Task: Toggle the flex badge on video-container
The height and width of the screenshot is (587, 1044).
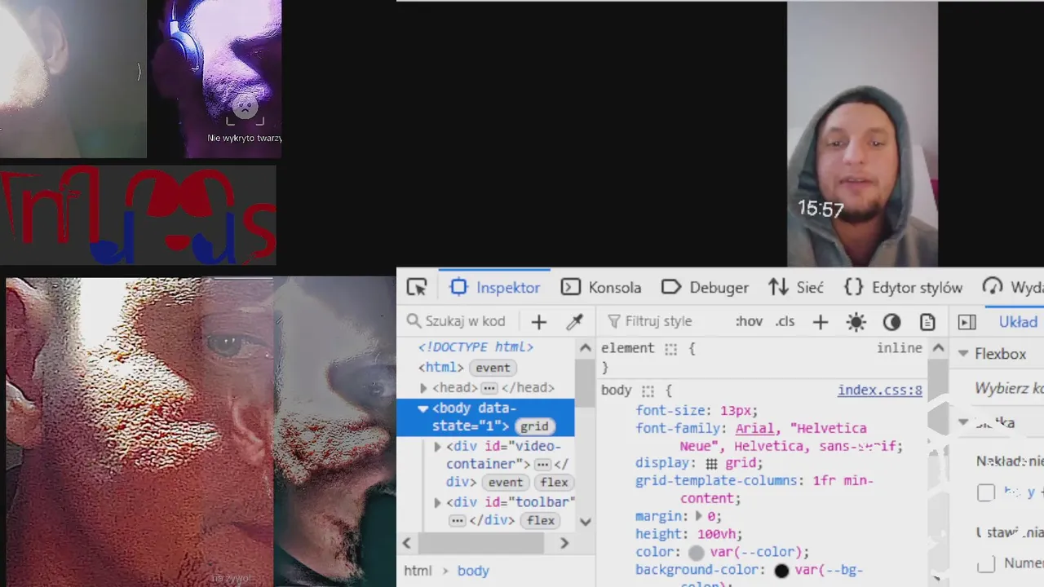Action: [x=554, y=483]
